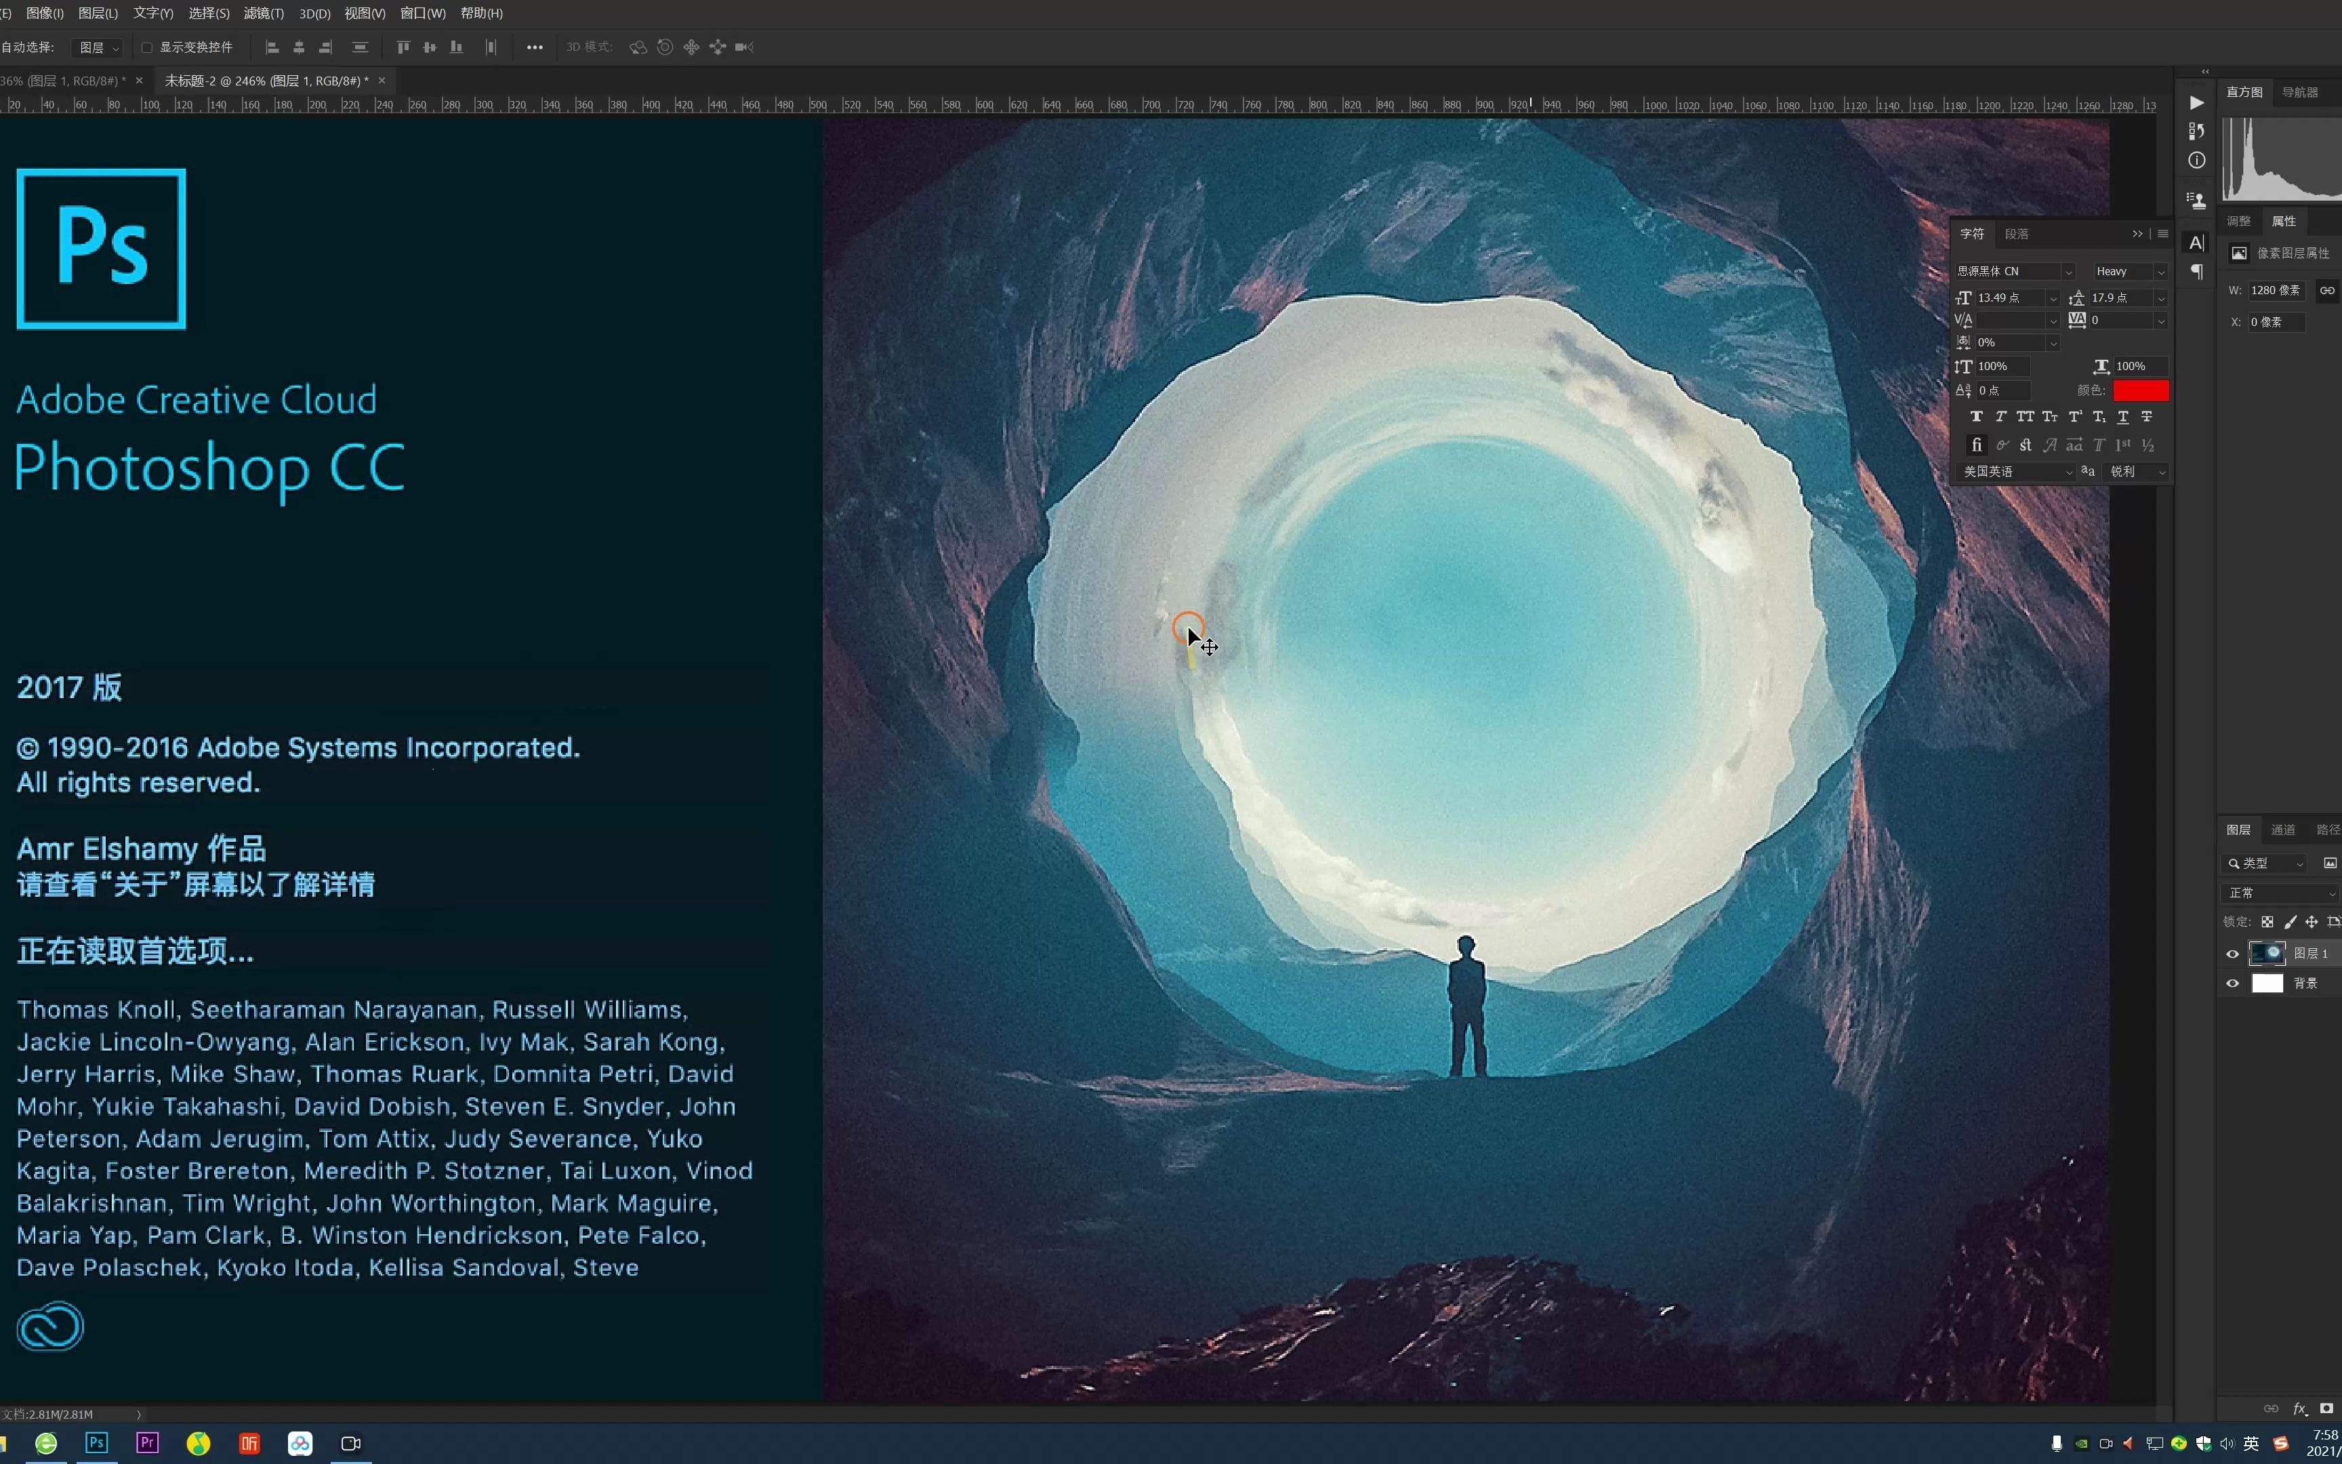Switch to the 通道 panel tab
The height and width of the screenshot is (1464, 2342).
click(2283, 830)
